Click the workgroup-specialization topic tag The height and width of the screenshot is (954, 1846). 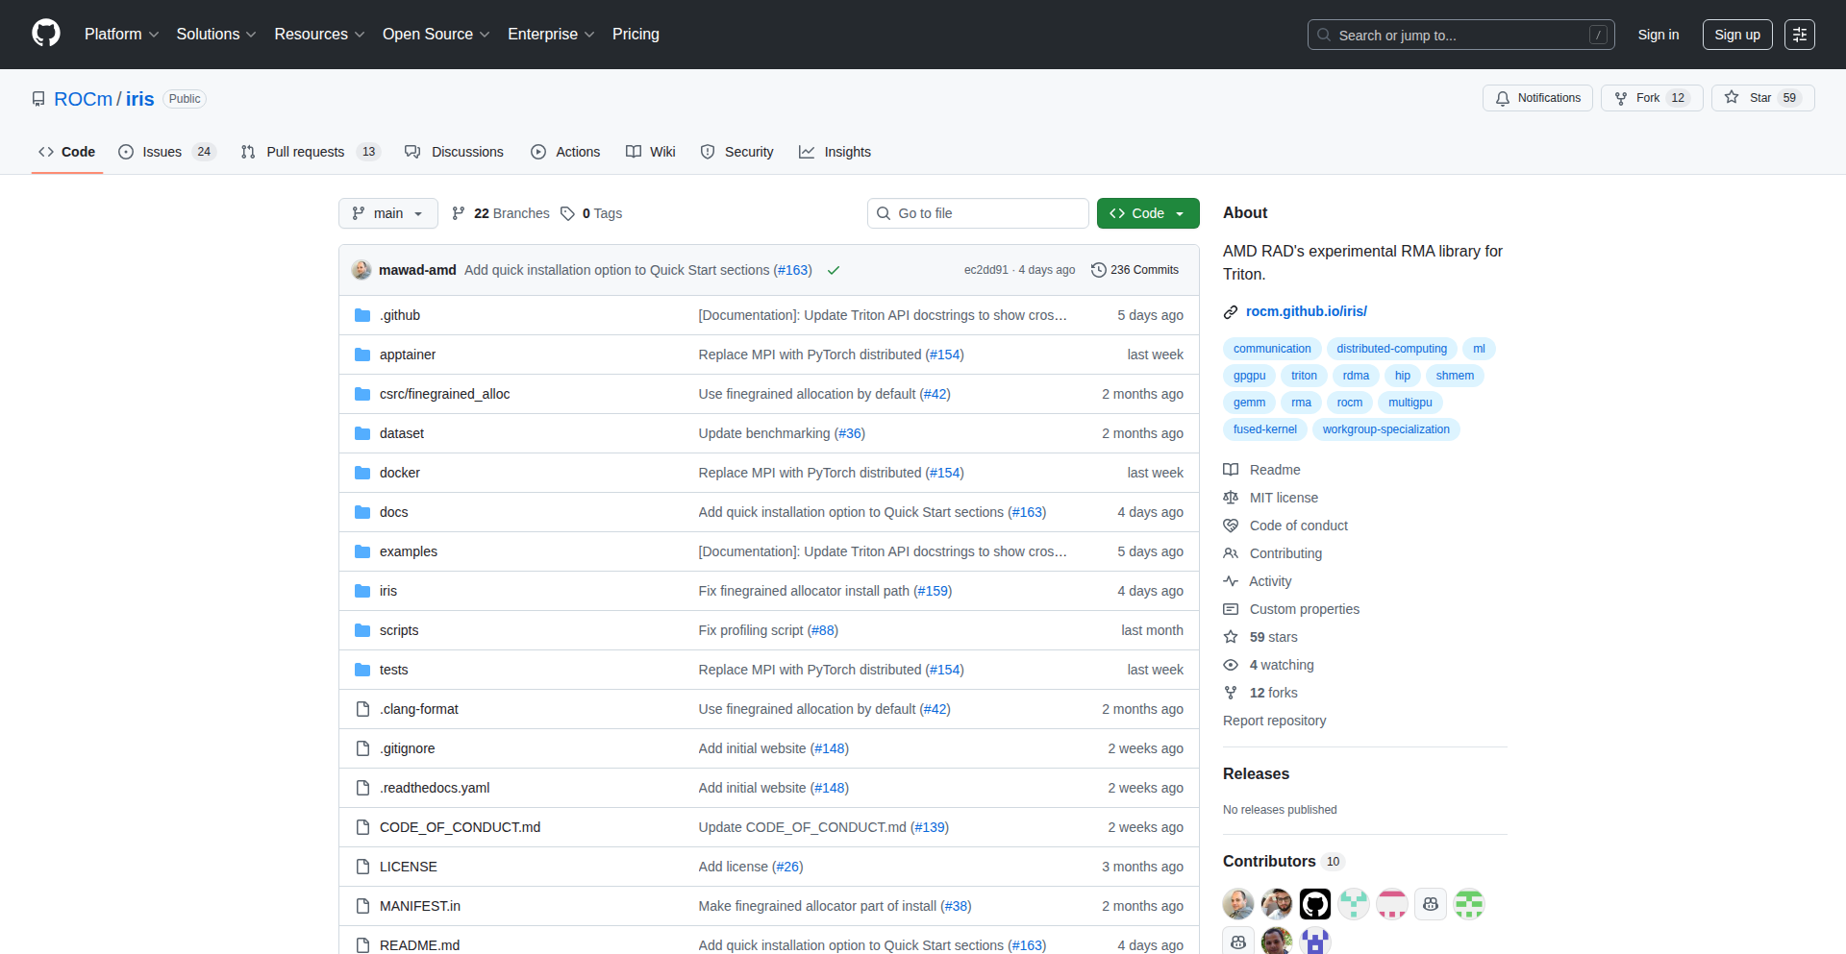tap(1385, 429)
